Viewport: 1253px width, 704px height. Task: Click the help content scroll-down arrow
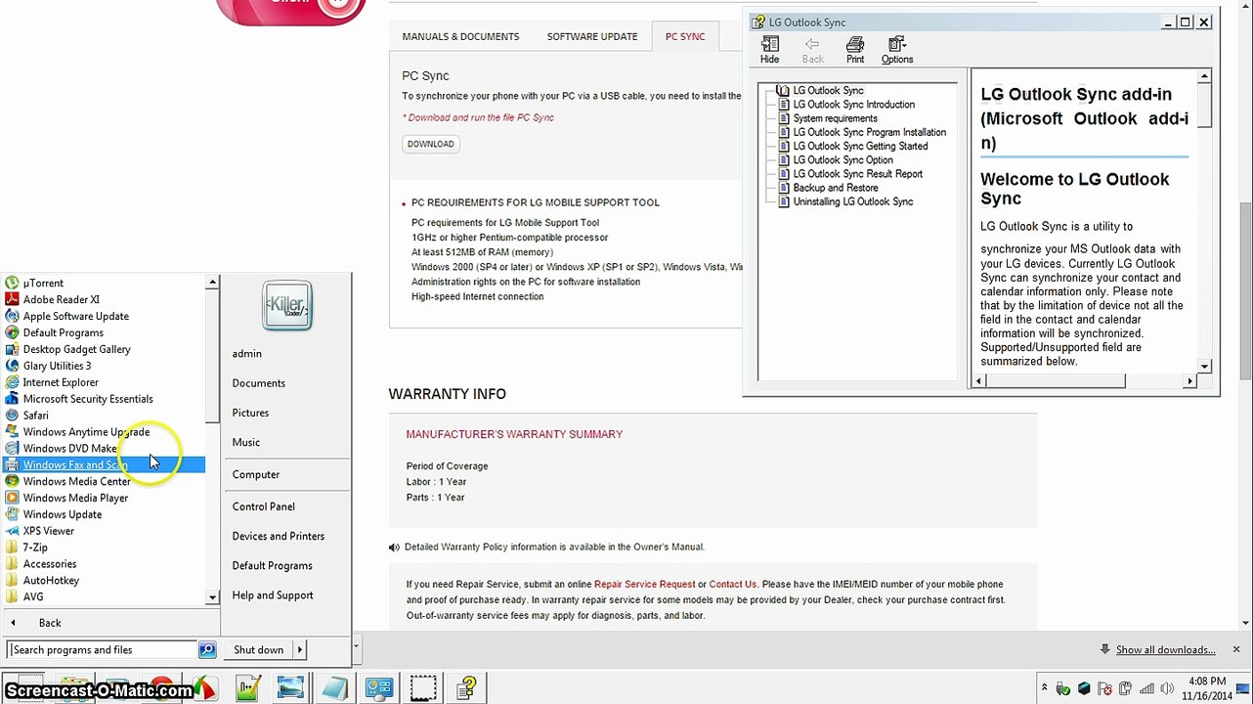click(x=1205, y=366)
